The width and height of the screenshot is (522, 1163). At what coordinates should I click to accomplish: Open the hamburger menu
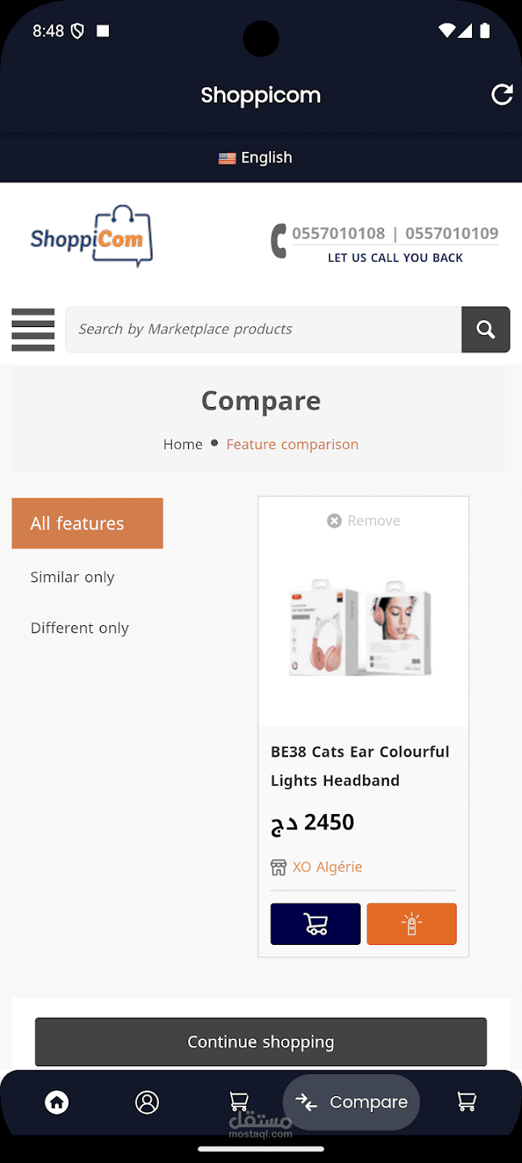click(33, 330)
